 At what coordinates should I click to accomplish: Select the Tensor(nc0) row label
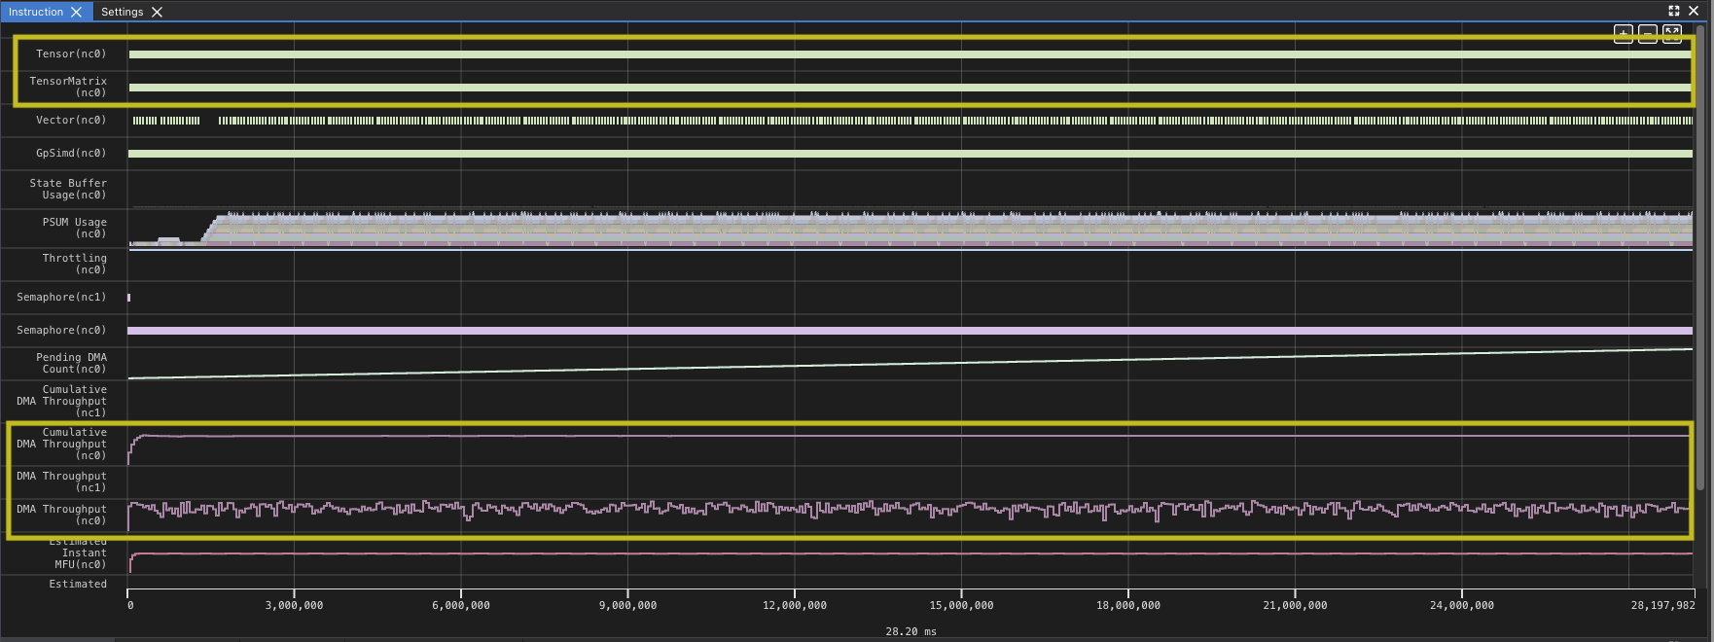coord(71,53)
